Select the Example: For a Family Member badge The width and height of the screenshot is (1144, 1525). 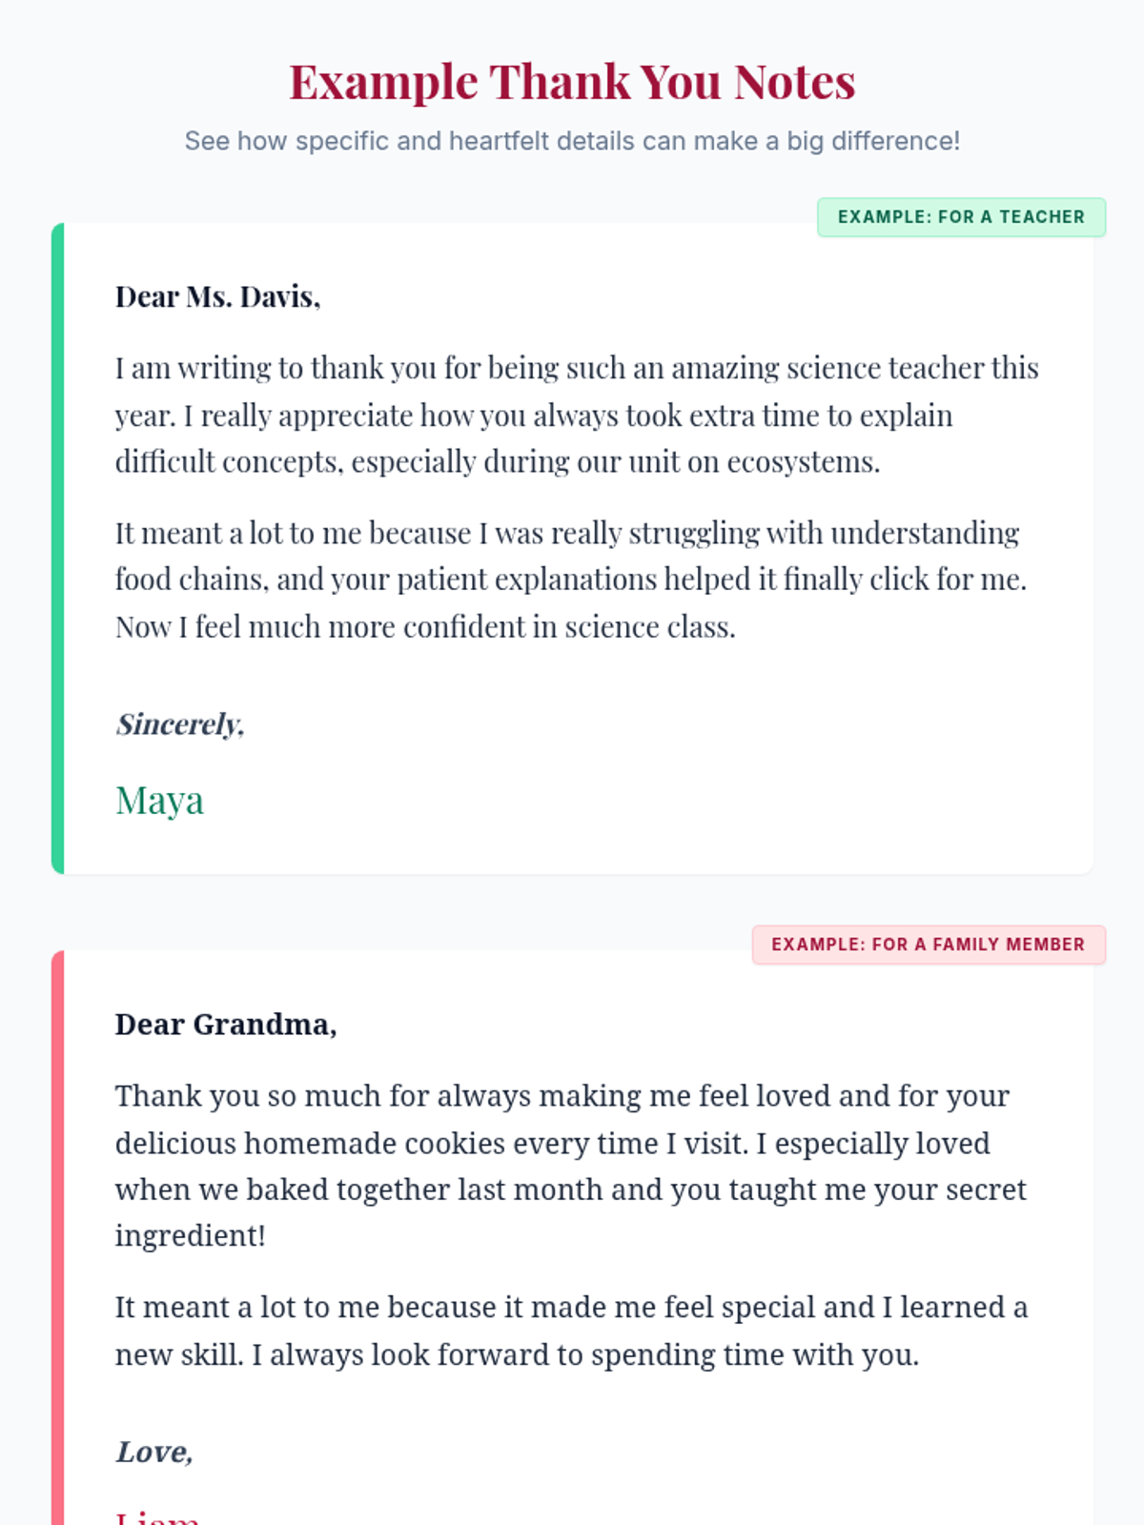pos(929,945)
